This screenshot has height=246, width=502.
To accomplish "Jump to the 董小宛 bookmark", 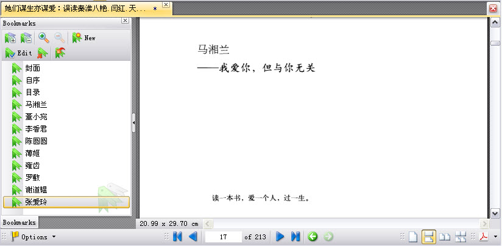I will coord(36,117).
